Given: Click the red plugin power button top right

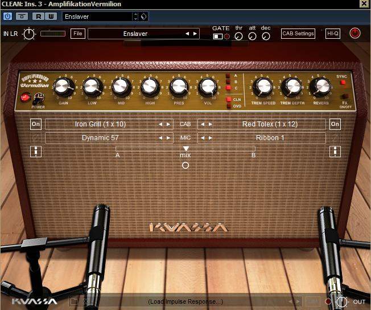Looking at the screenshot, I should pos(355,33).
